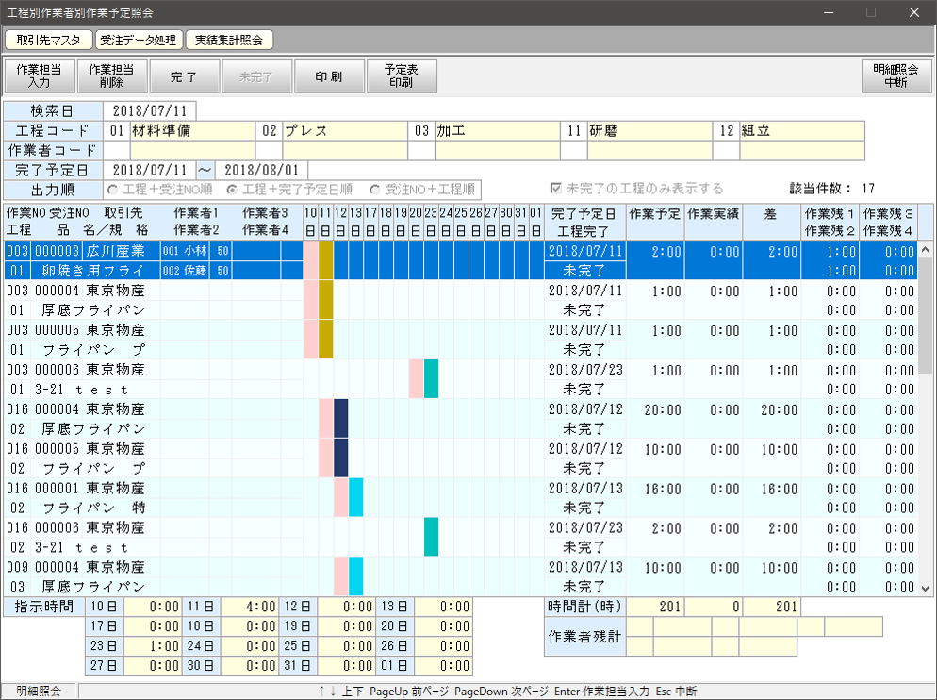937x700 pixels.
Task: Click the table scrollbar up arrow
Action: point(925,249)
